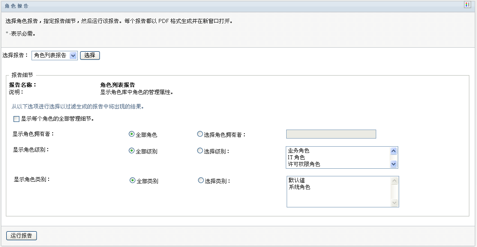The width and height of the screenshot is (477, 247).
Task: Click the role owner text field
Action: click(x=331, y=134)
